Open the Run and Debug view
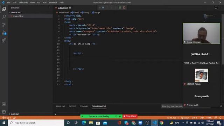 coord(4,33)
